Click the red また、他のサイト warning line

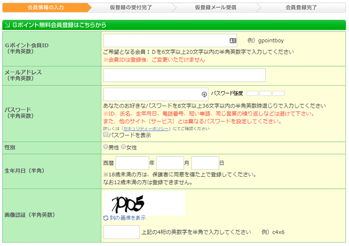192,122
